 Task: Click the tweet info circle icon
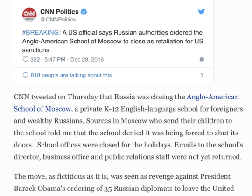coord(202,59)
